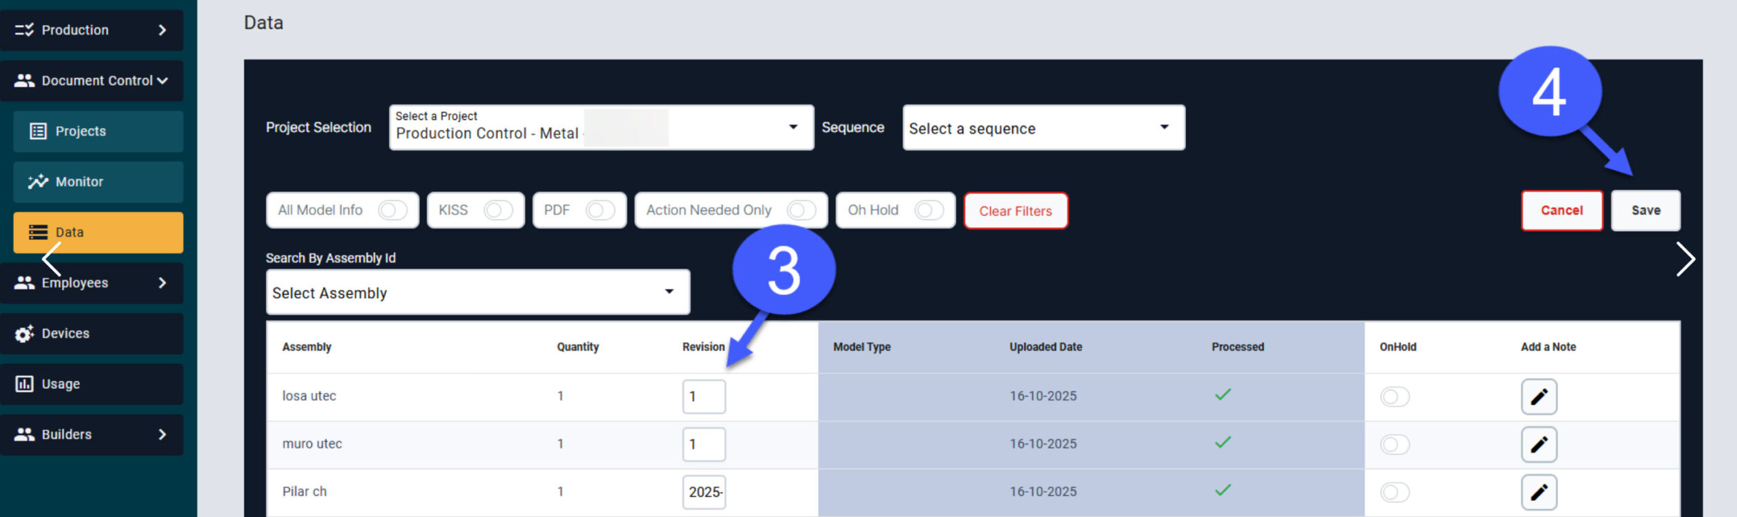Image resolution: width=1737 pixels, height=517 pixels.
Task: Click the pencil note icon for Pilar ch
Action: (1538, 492)
